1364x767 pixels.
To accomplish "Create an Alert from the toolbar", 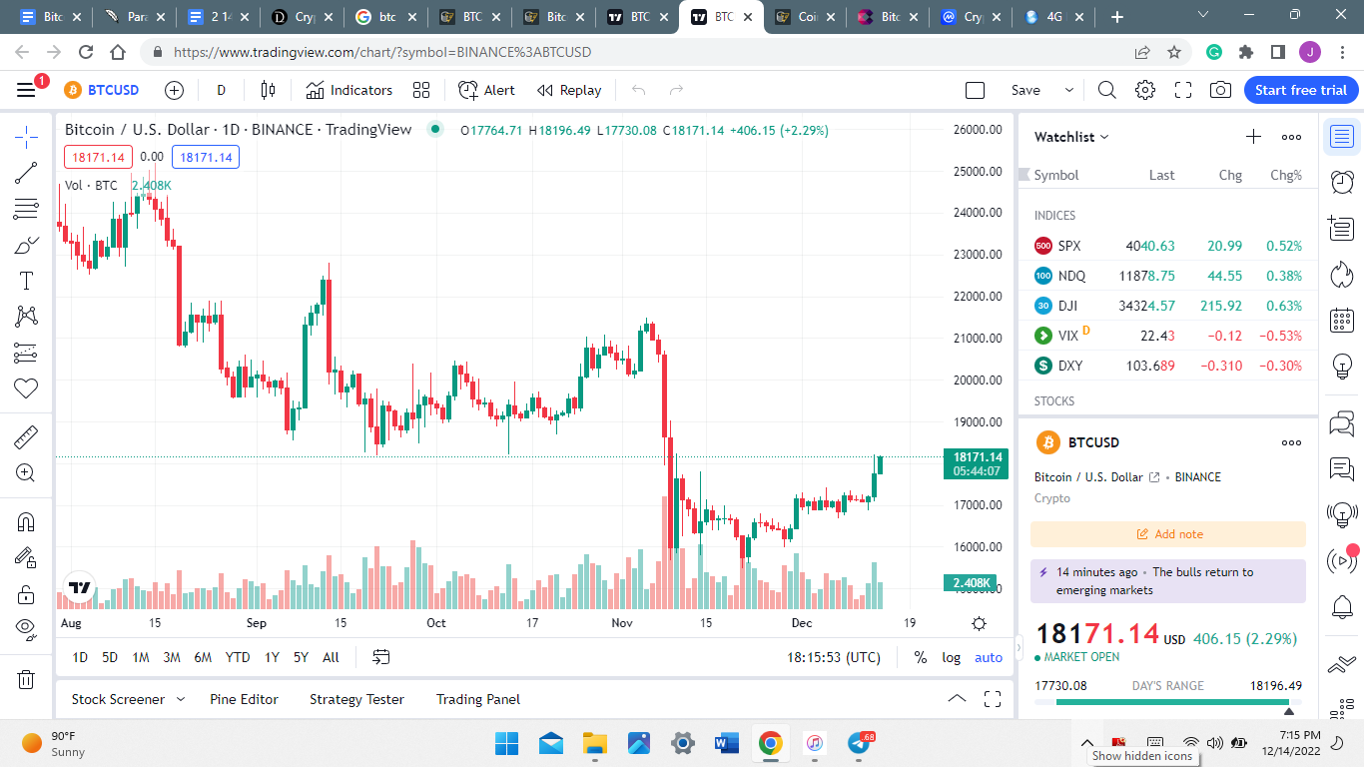I will (x=486, y=90).
